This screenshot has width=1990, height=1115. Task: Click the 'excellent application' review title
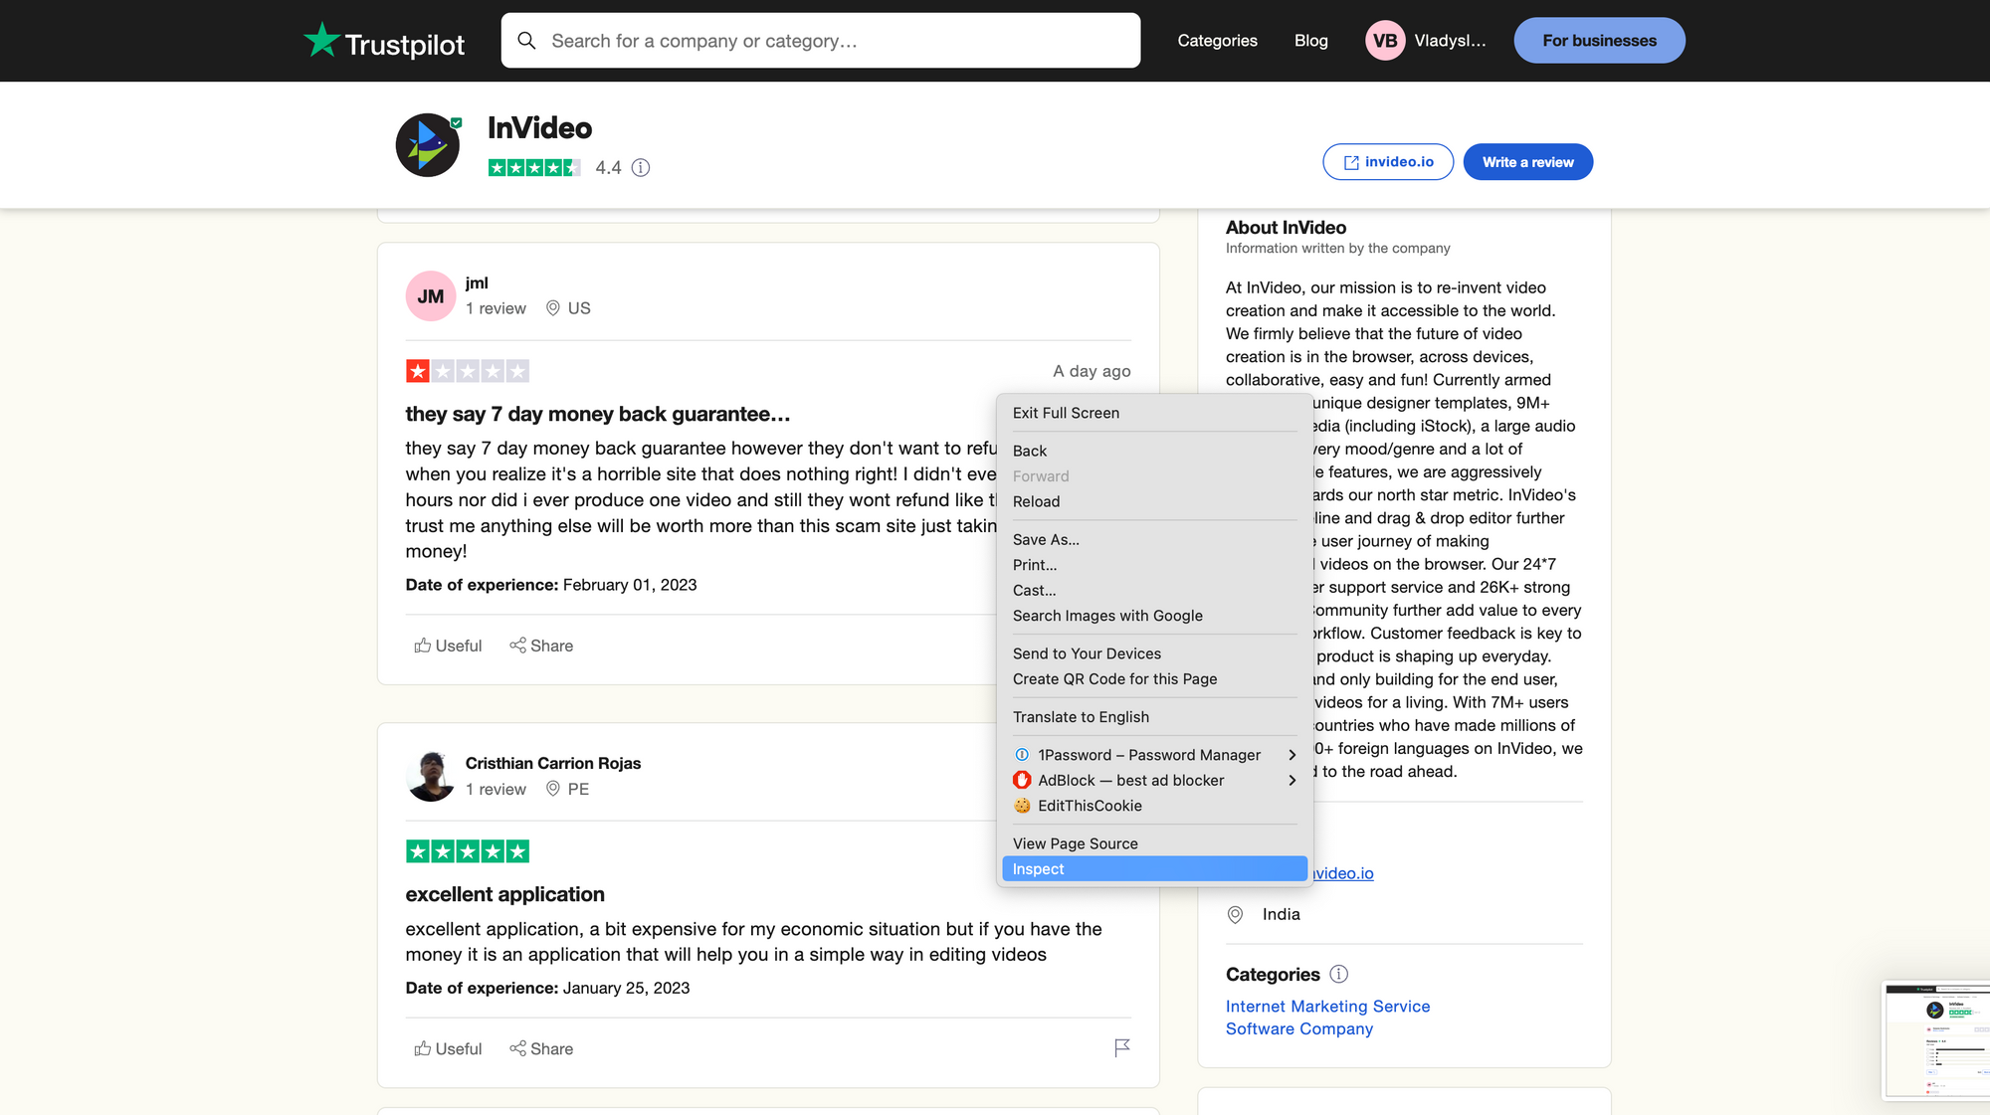[x=504, y=895]
